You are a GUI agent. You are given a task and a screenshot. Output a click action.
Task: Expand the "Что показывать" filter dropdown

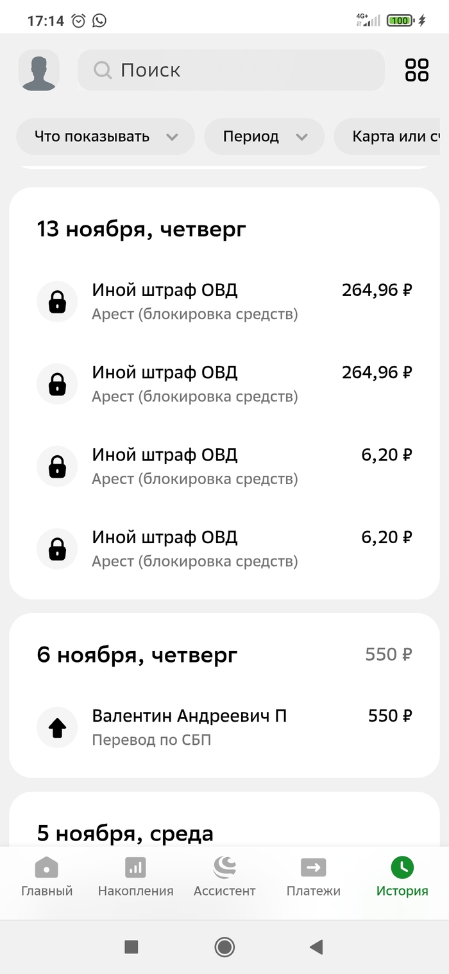click(105, 137)
